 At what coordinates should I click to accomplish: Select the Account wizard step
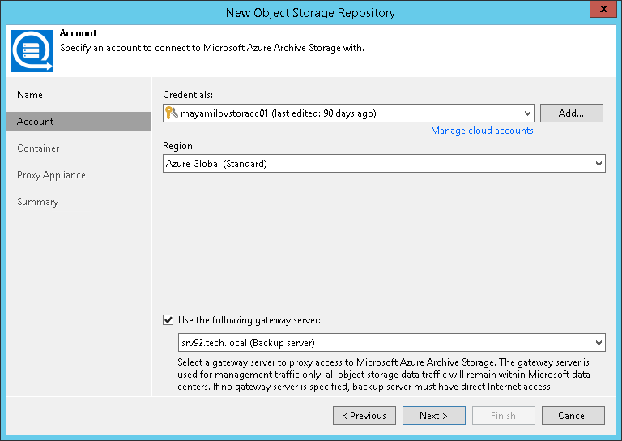pos(36,122)
